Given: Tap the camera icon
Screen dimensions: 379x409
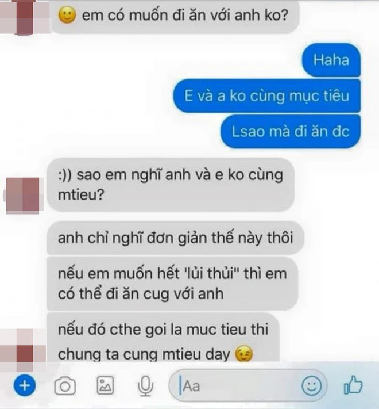Looking at the screenshot, I should [65, 386].
